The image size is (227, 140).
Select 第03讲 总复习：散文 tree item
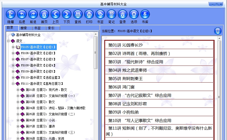[40, 102]
